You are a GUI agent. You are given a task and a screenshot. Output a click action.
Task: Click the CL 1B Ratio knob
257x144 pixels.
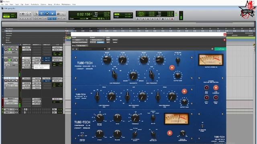(117, 118)
